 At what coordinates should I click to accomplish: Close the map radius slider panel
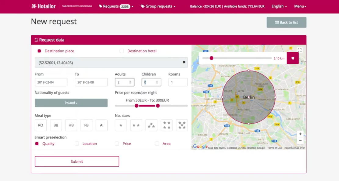(293, 58)
